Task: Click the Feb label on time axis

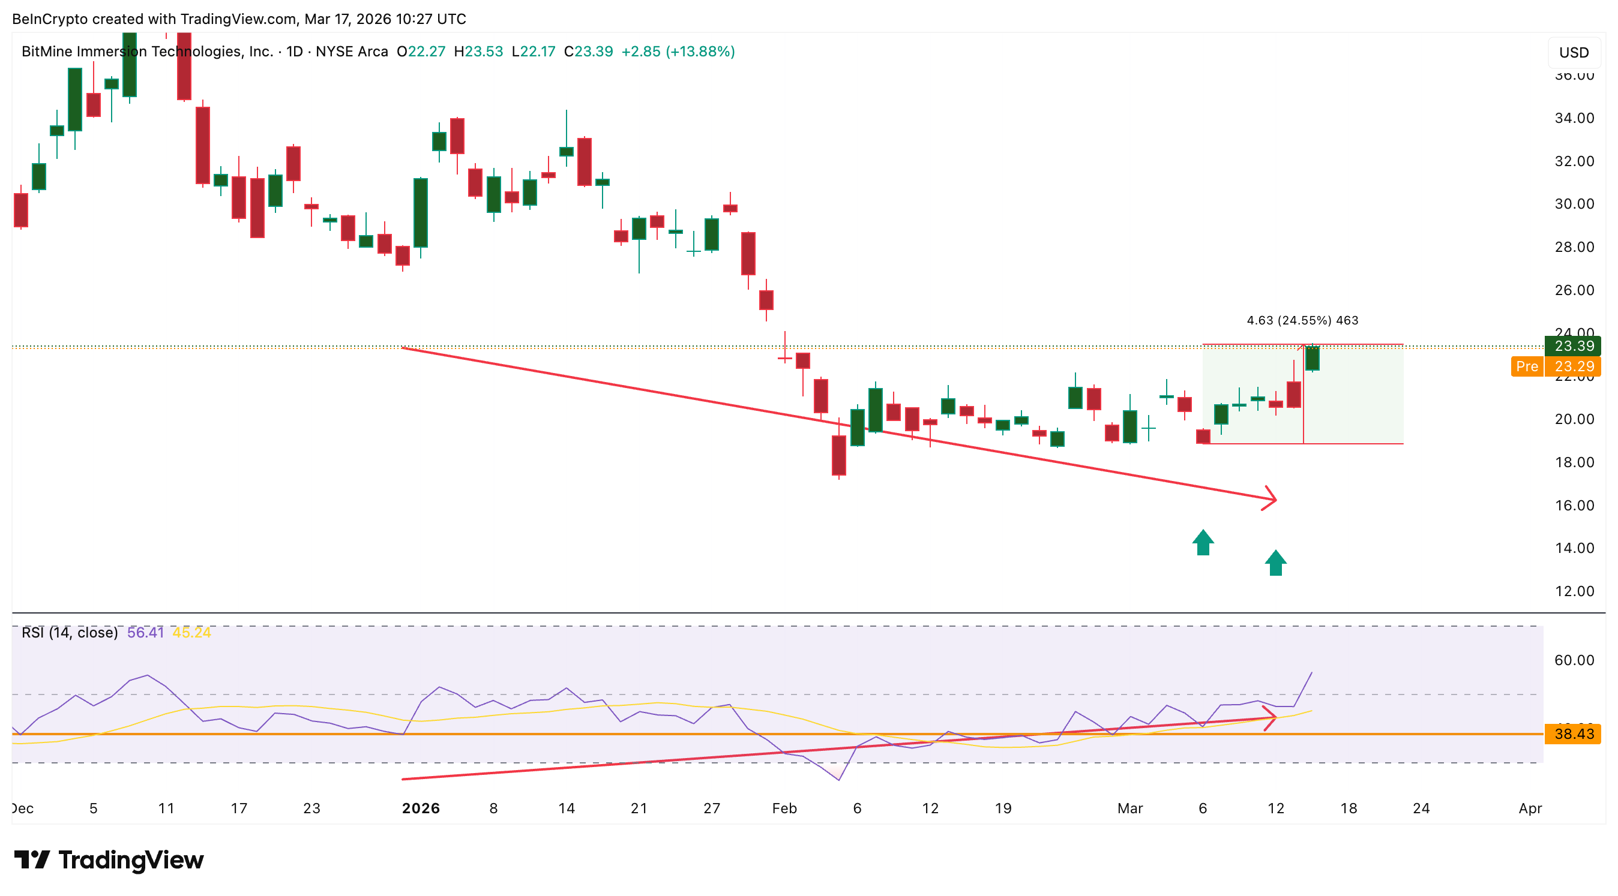Action: click(x=784, y=808)
